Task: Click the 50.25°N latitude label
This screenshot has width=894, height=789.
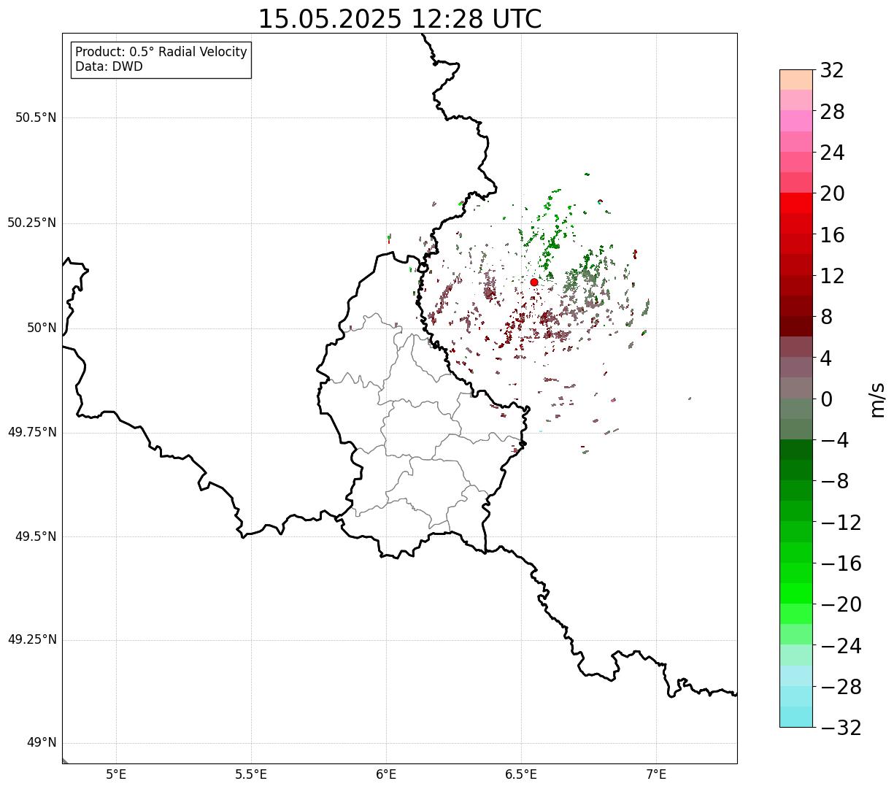Action: 32,223
